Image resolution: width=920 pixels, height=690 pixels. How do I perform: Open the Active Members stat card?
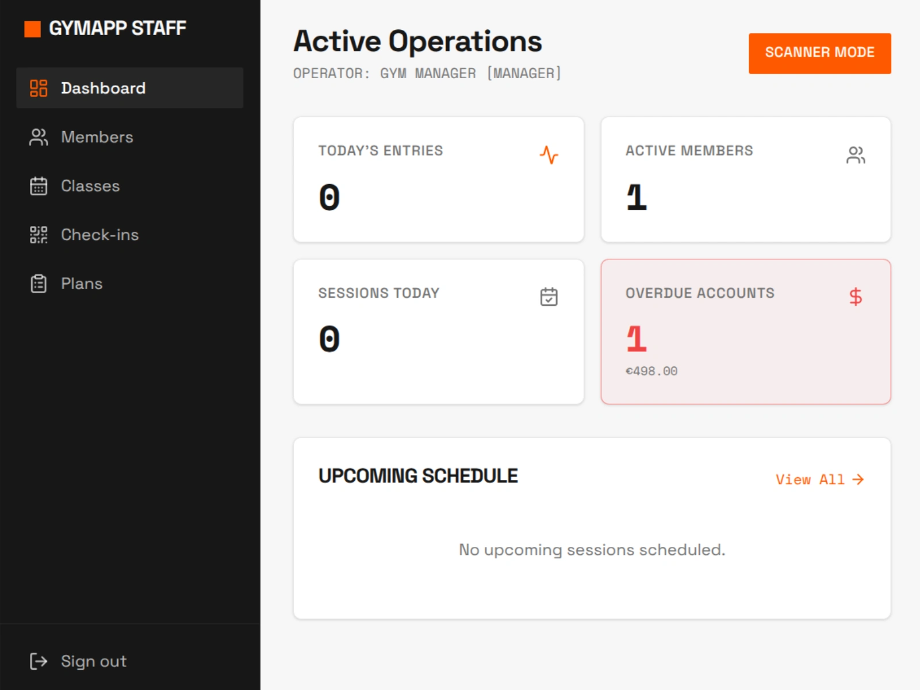[x=746, y=179]
